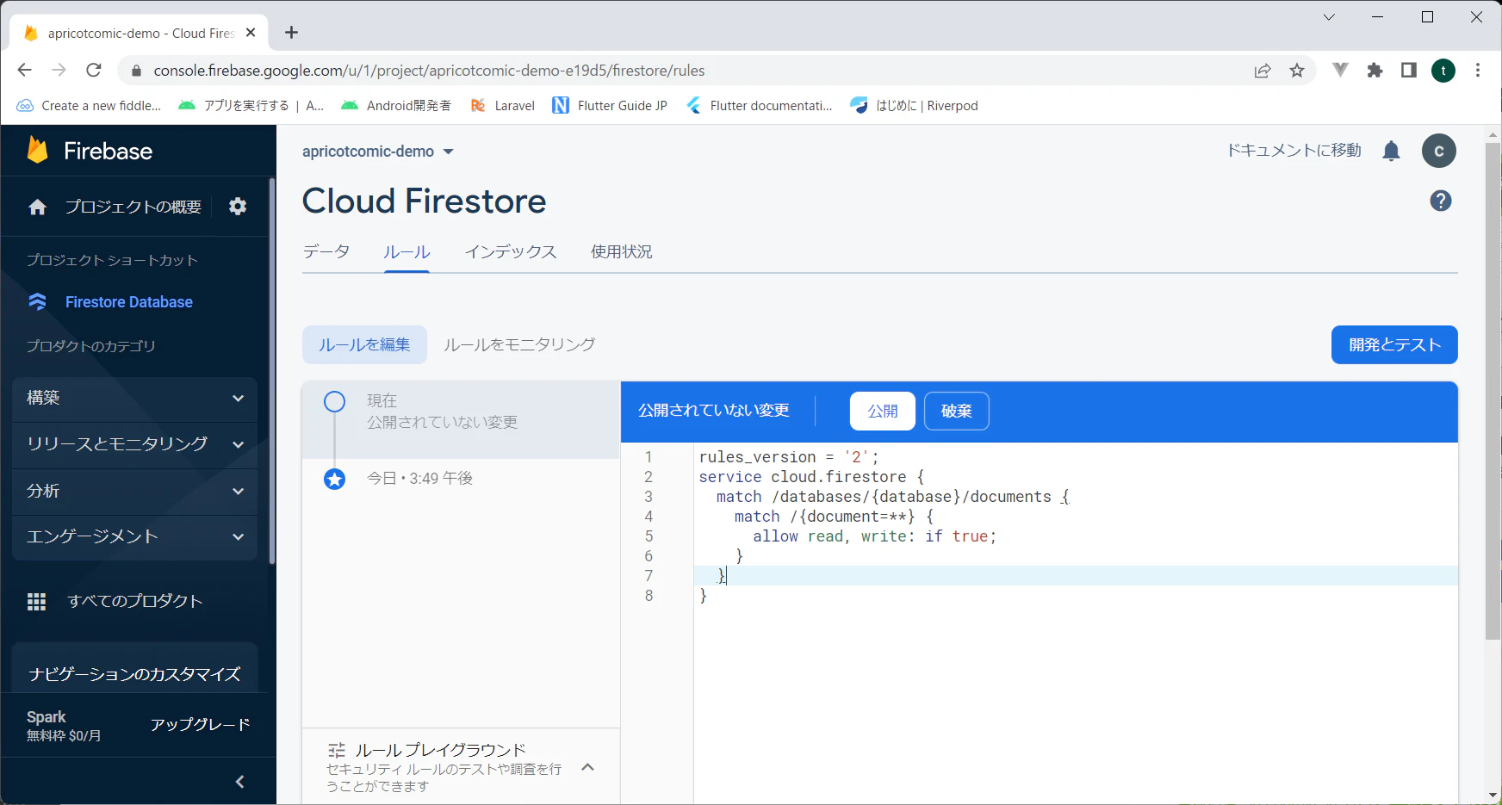Share this page from address bar
The image size is (1502, 805).
point(1263,71)
